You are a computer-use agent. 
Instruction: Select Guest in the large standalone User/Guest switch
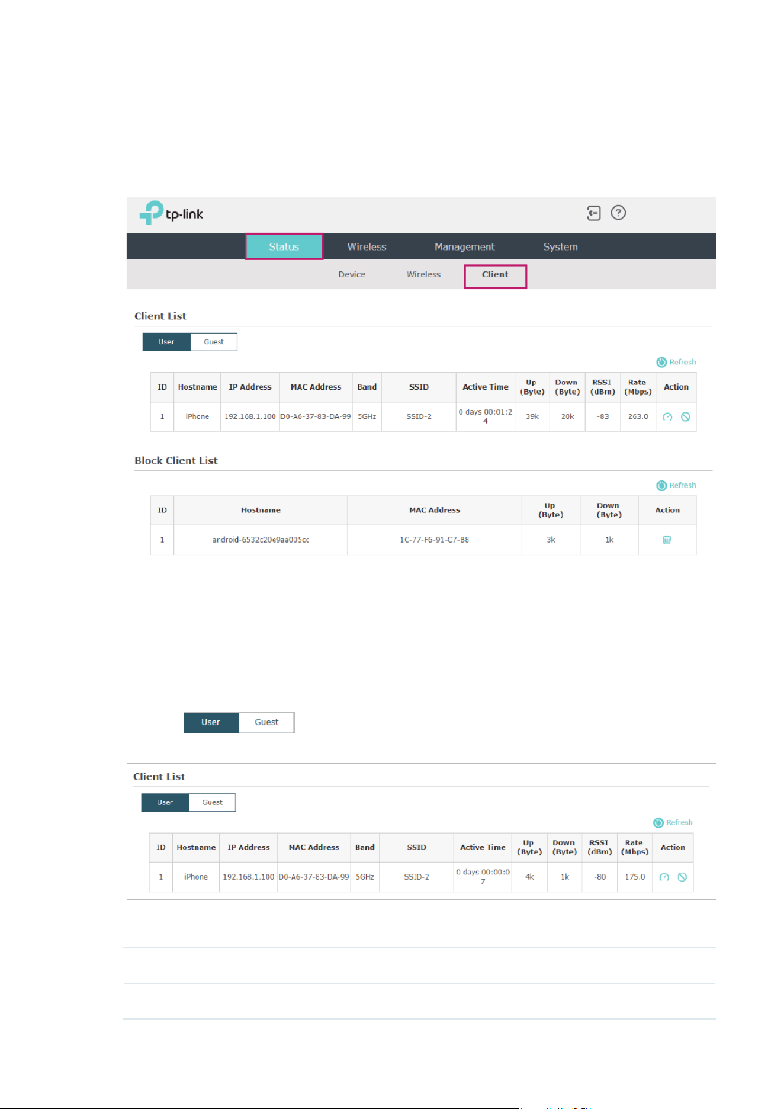pyautogui.click(x=266, y=722)
